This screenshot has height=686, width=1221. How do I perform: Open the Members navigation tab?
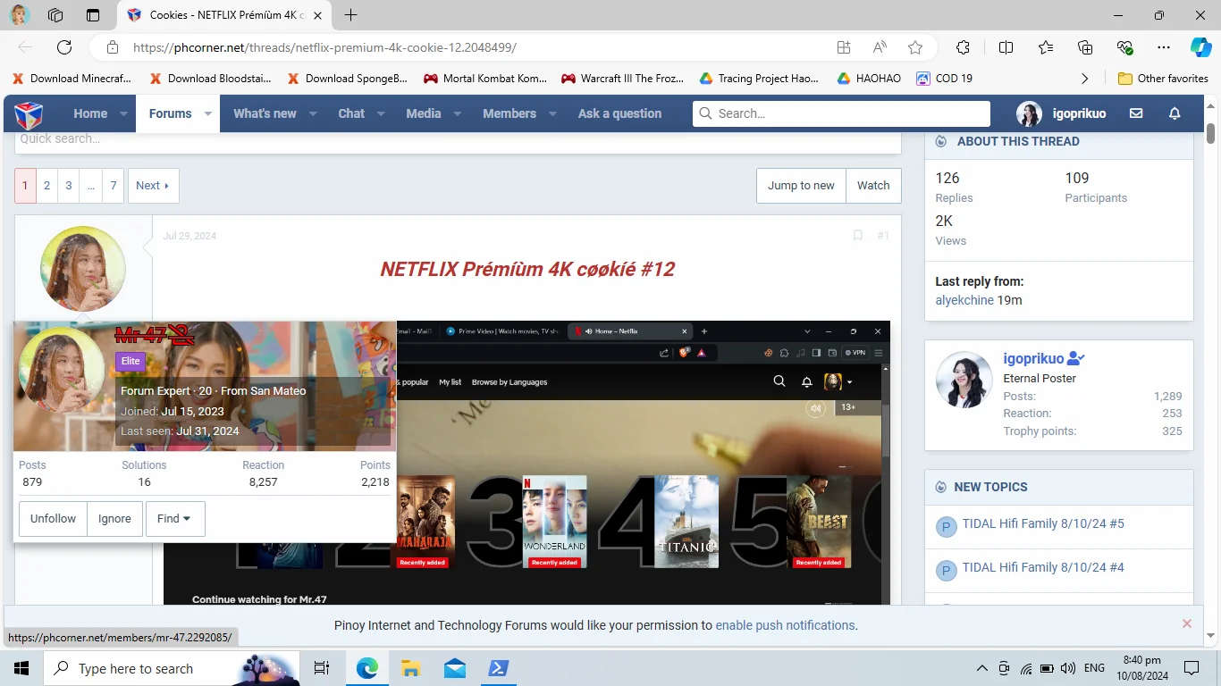click(509, 113)
